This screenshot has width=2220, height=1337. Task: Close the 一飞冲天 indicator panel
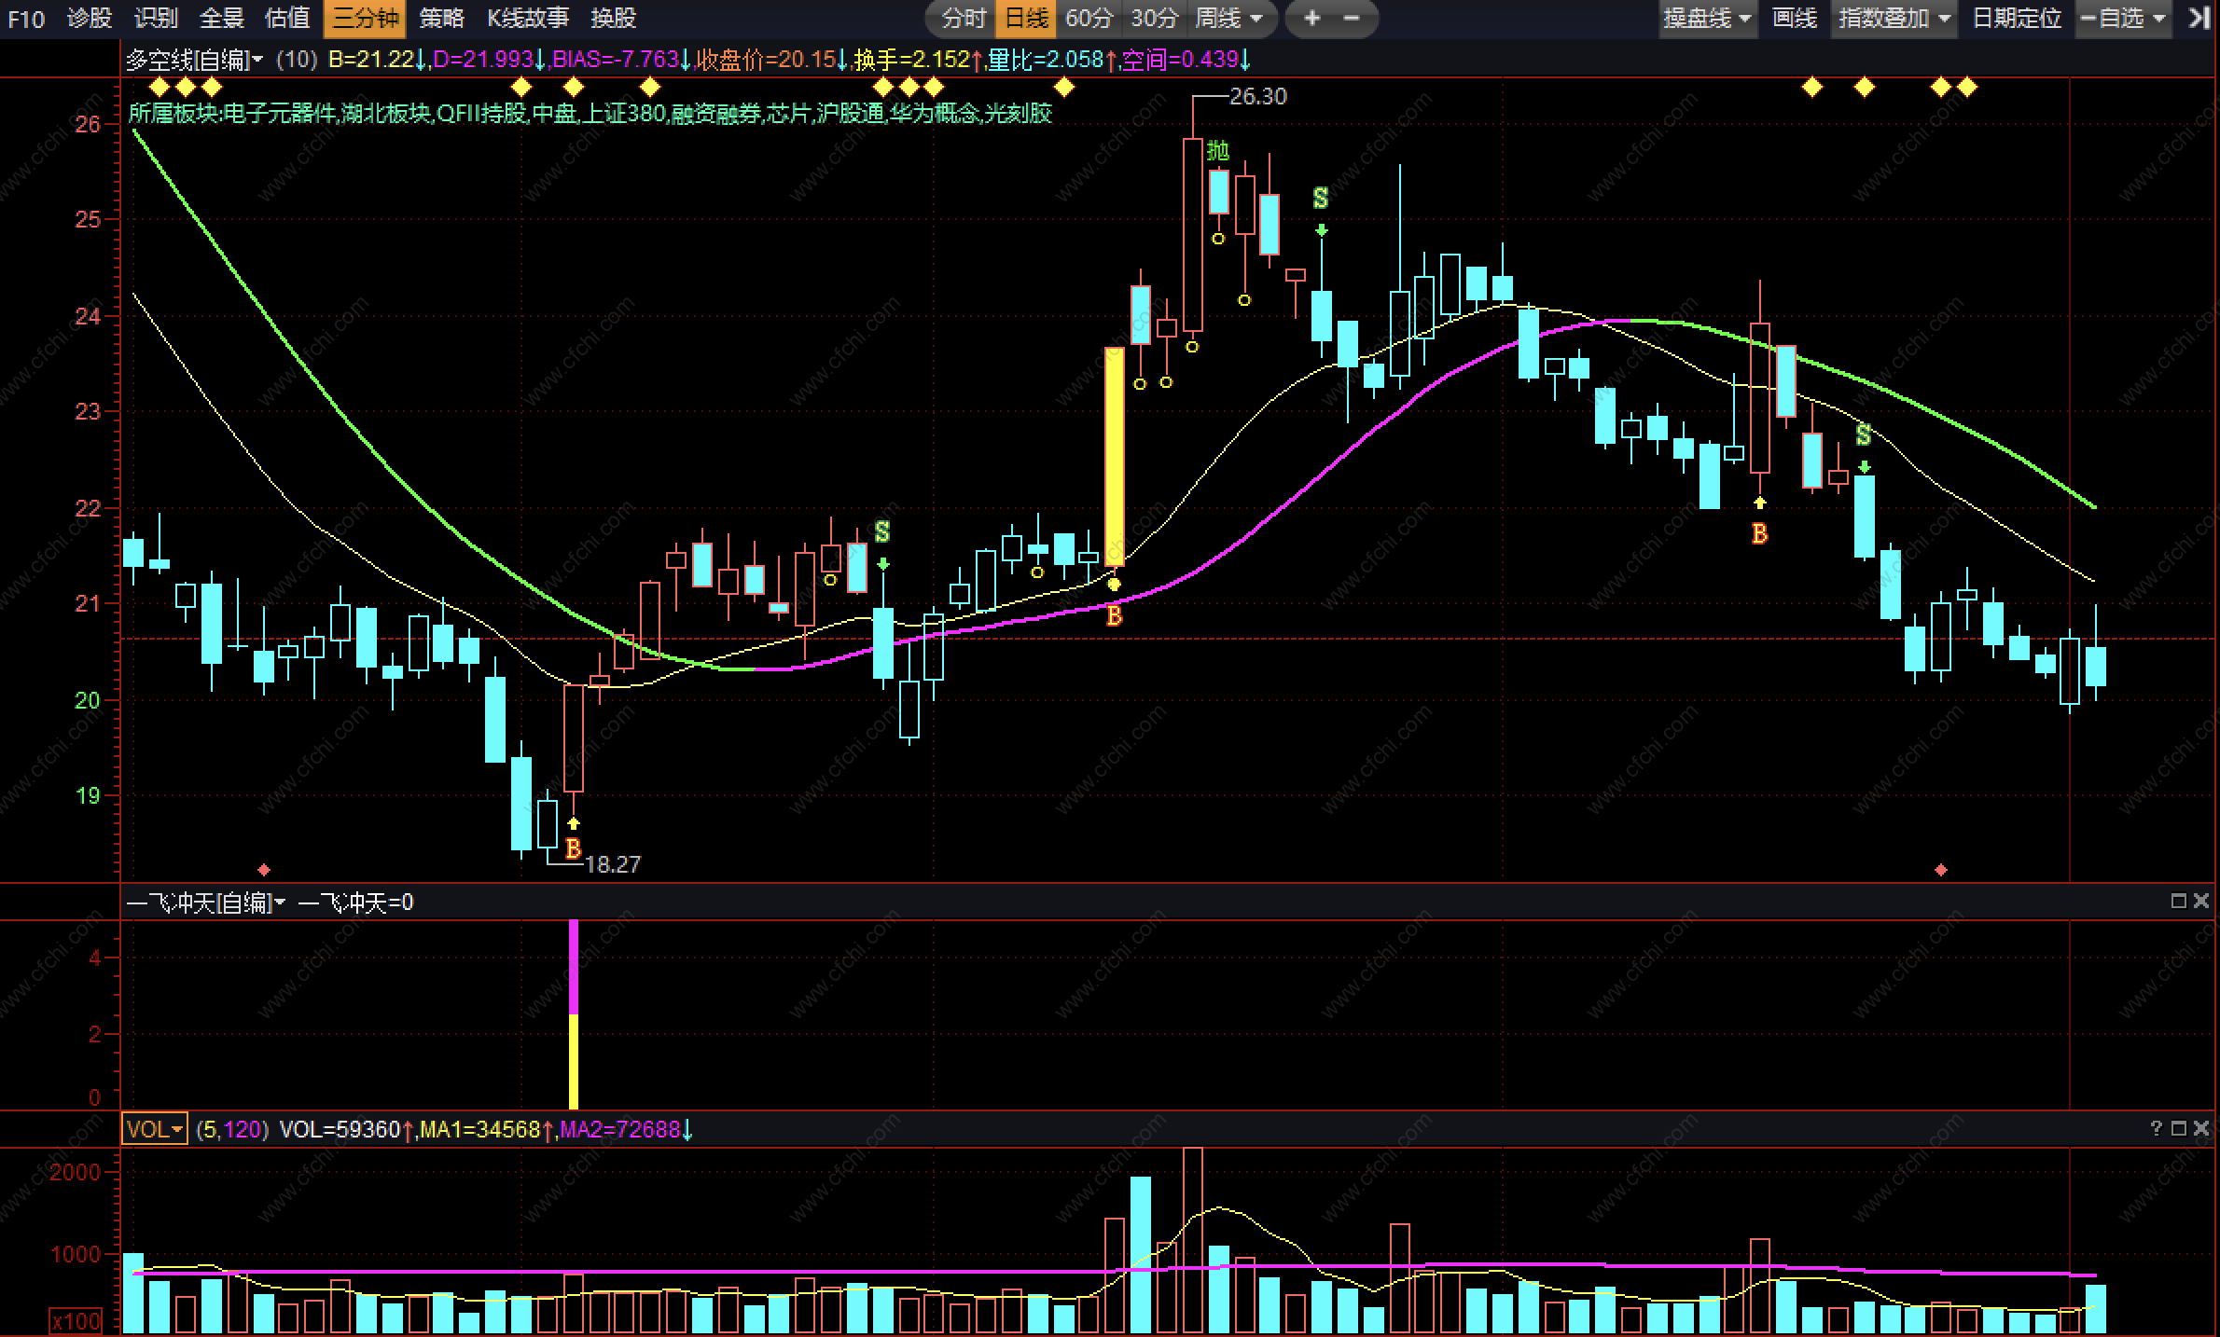coord(2201,901)
